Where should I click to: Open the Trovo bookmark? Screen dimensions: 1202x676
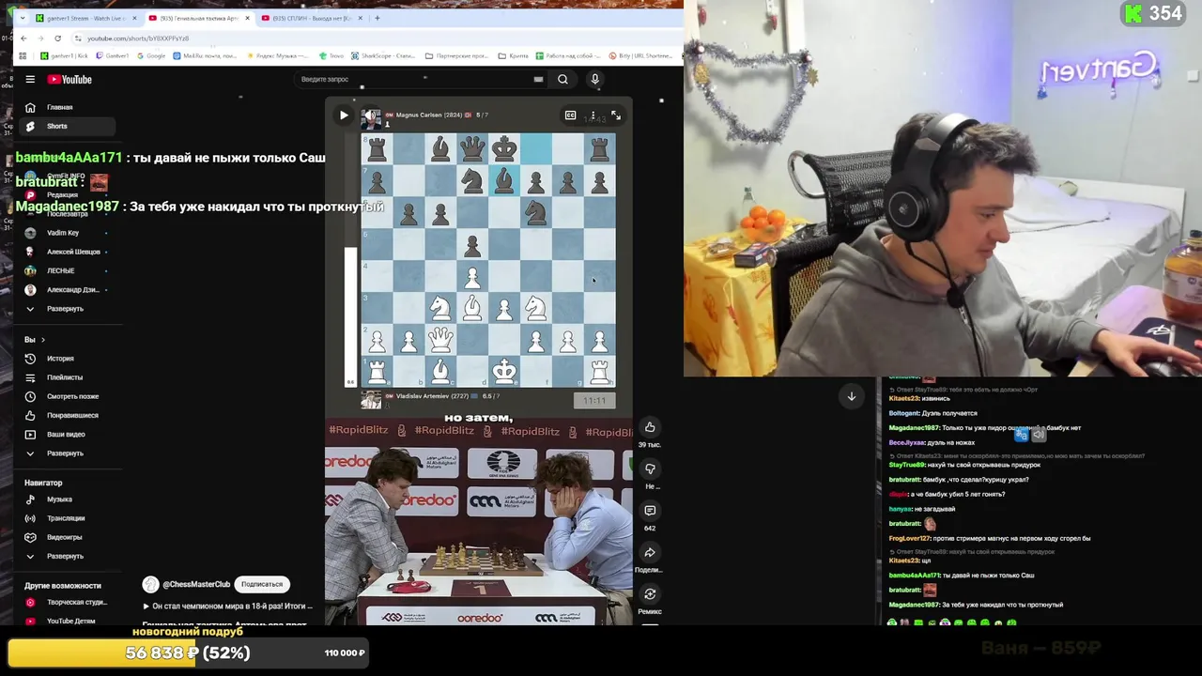point(331,56)
